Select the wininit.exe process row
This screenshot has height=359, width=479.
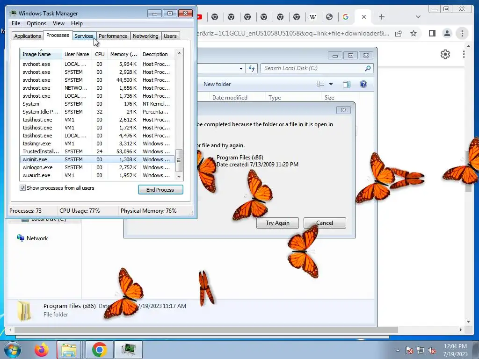pos(97,159)
